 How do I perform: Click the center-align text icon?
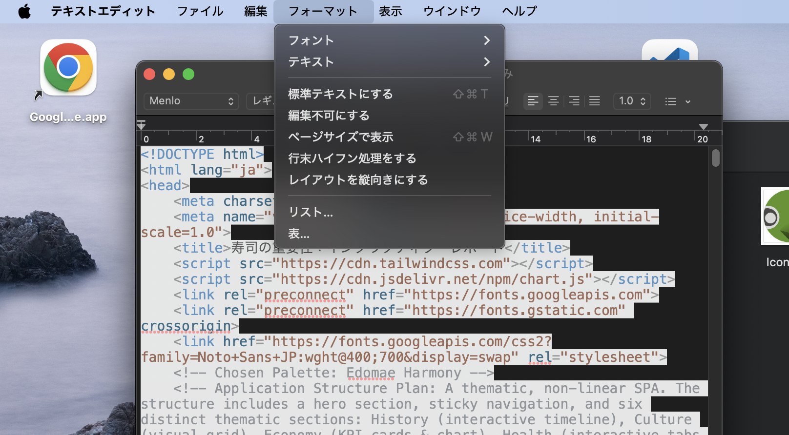(553, 101)
